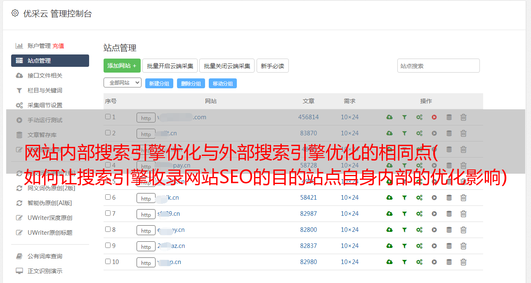Click trash icon in row 7
Image resolution: width=531 pixels, height=283 pixels.
tap(463, 214)
